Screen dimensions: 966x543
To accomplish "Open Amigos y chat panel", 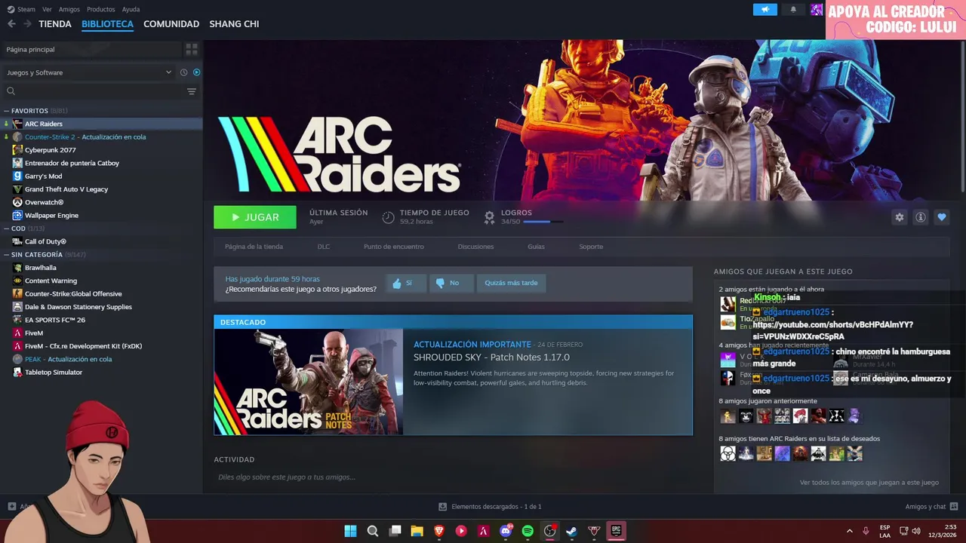I will 931,507.
